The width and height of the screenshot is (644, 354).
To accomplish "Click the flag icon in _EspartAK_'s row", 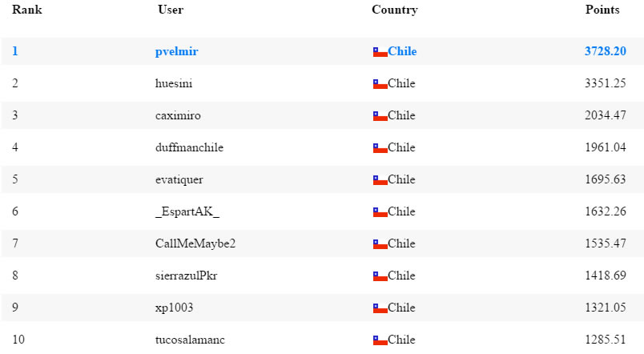I will click(x=380, y=212).
